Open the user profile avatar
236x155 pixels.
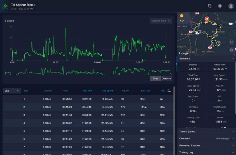coord(231,6)
